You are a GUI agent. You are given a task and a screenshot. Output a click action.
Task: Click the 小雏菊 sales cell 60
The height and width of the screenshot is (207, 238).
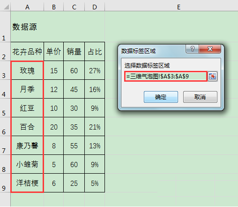click(74, 164)
